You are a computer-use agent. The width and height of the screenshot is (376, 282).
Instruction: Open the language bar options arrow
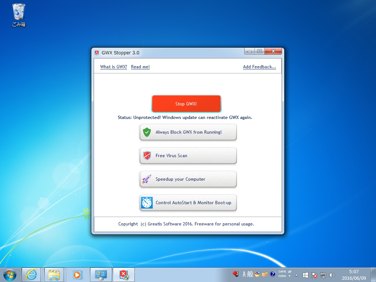(290, 276)
